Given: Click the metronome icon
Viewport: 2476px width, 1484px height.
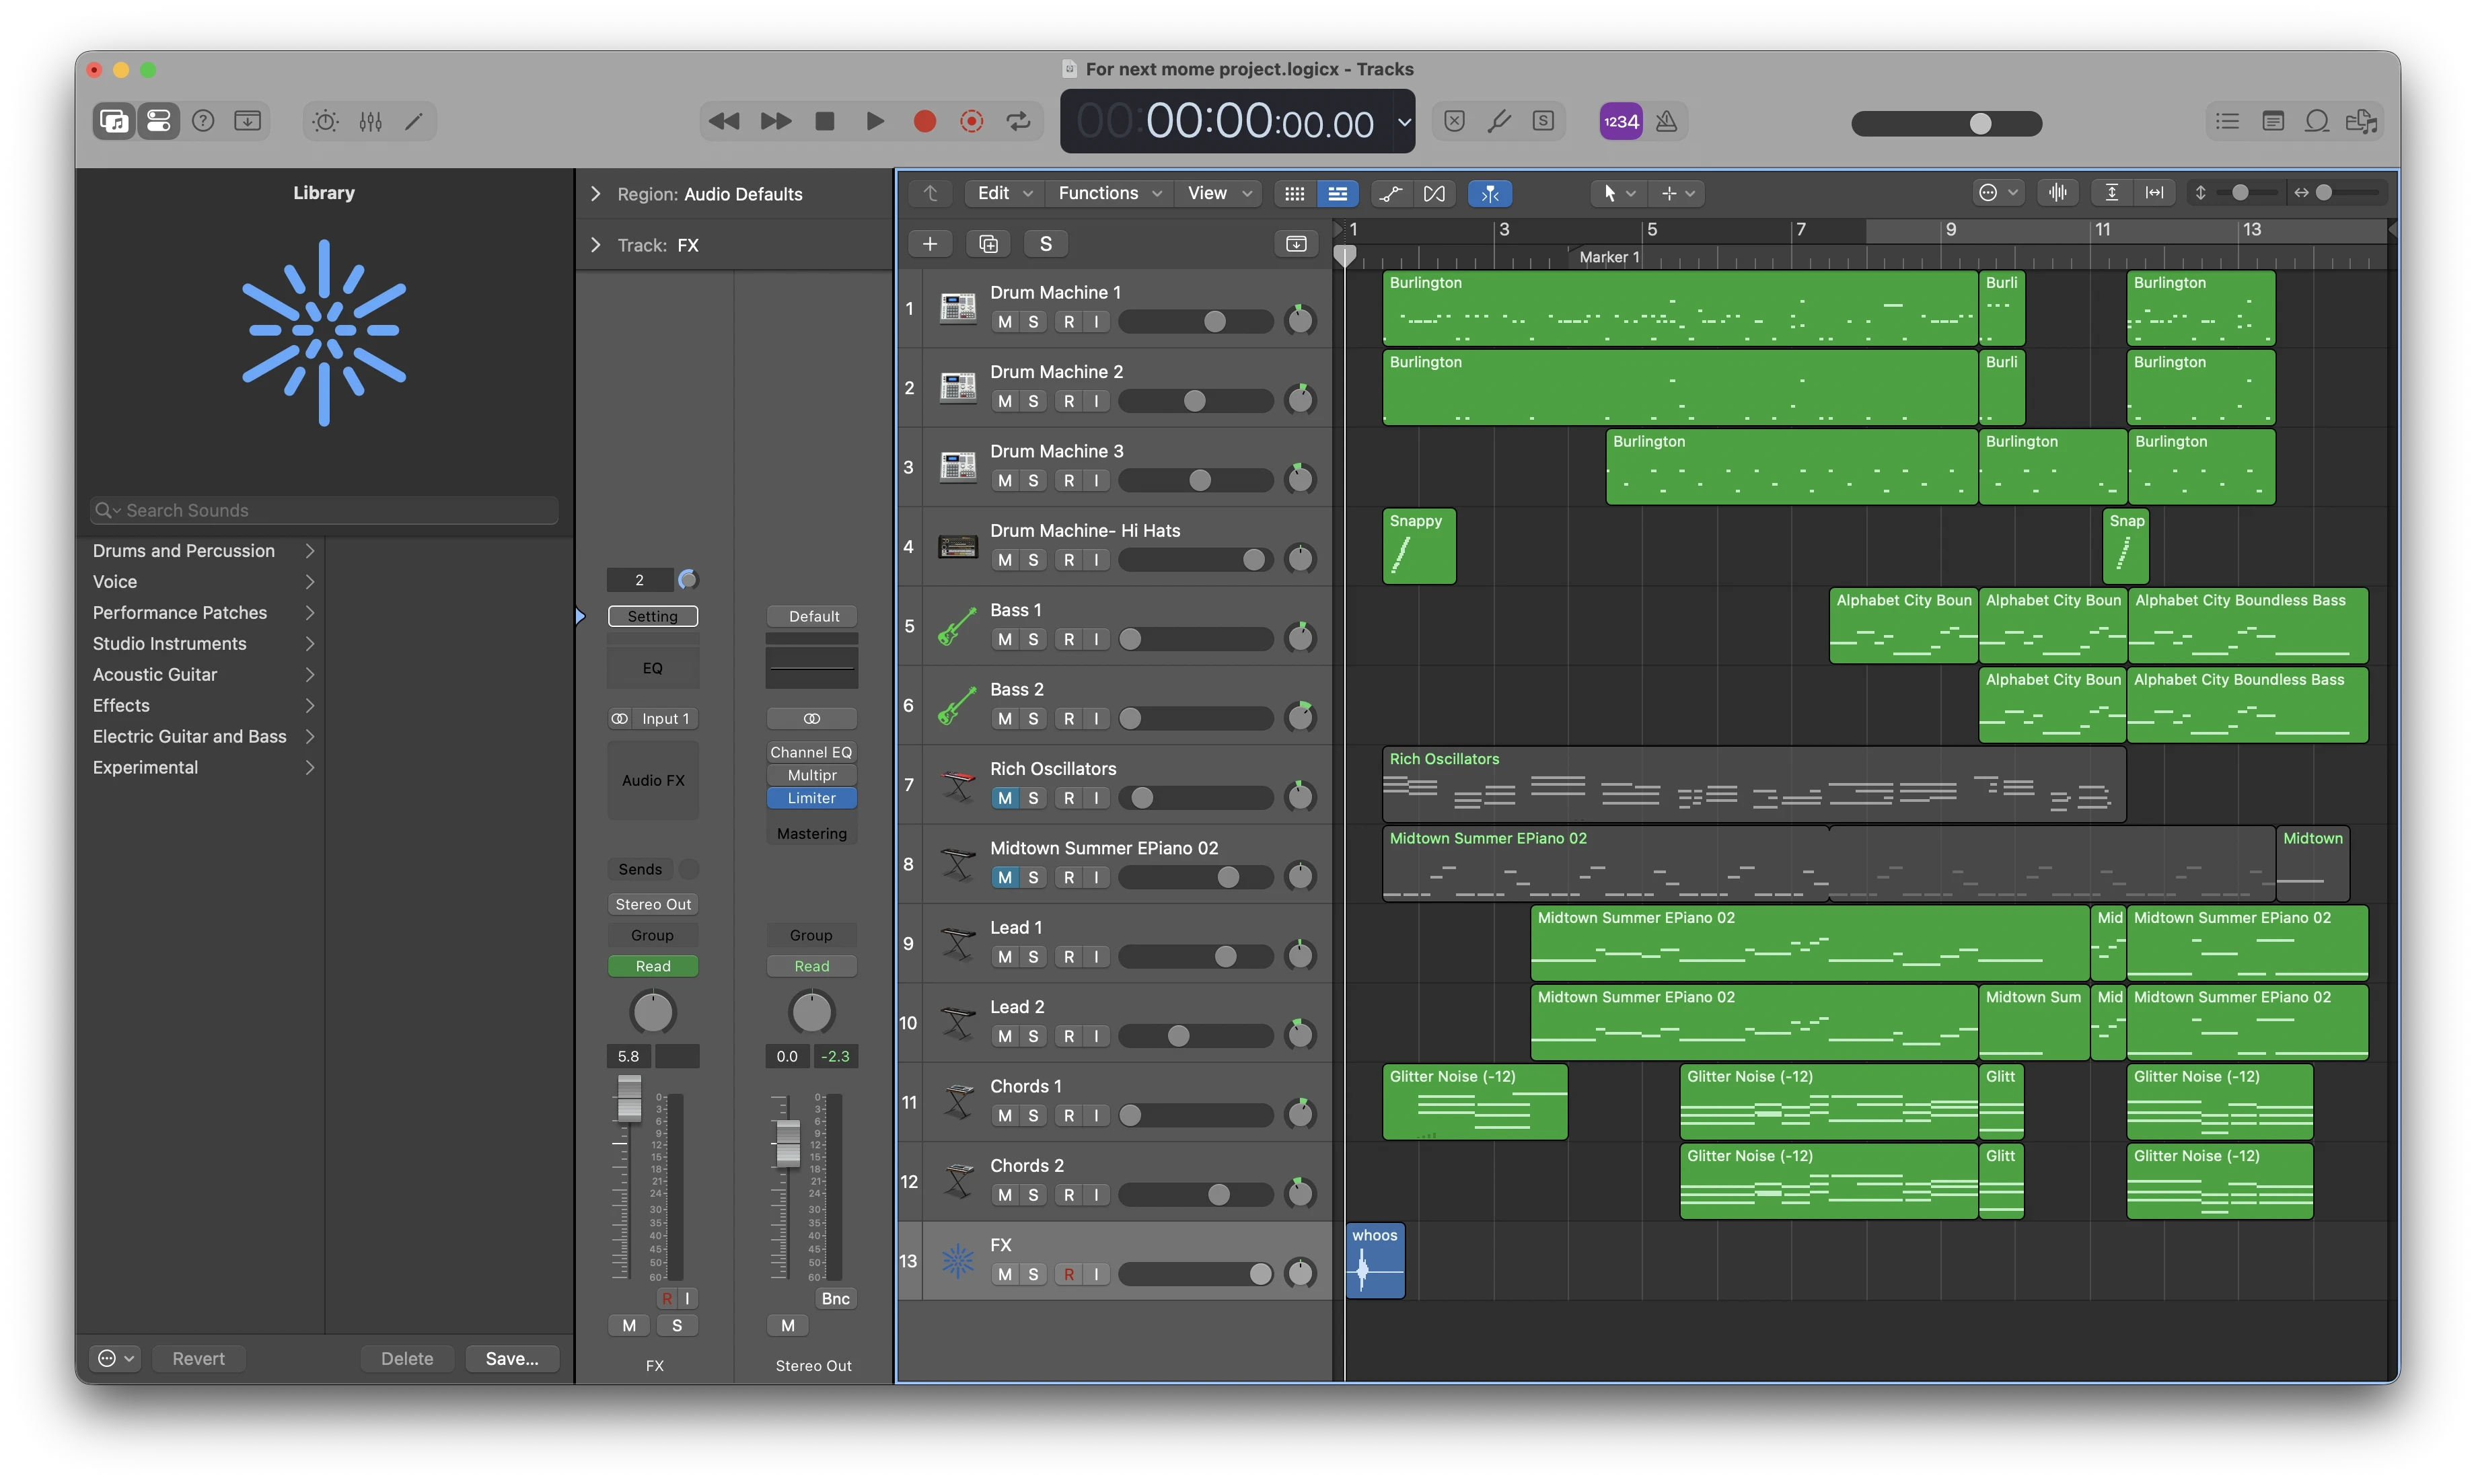Looking at the screenshot, I should [x=1666, y=121].
